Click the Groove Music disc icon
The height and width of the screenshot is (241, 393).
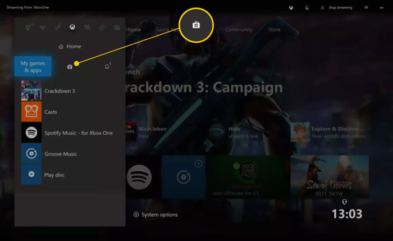pyautogui.click(x=31, y=154)
